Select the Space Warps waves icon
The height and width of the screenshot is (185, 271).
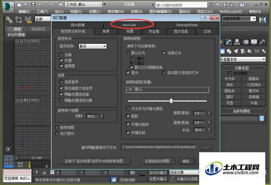pos(257,51)
